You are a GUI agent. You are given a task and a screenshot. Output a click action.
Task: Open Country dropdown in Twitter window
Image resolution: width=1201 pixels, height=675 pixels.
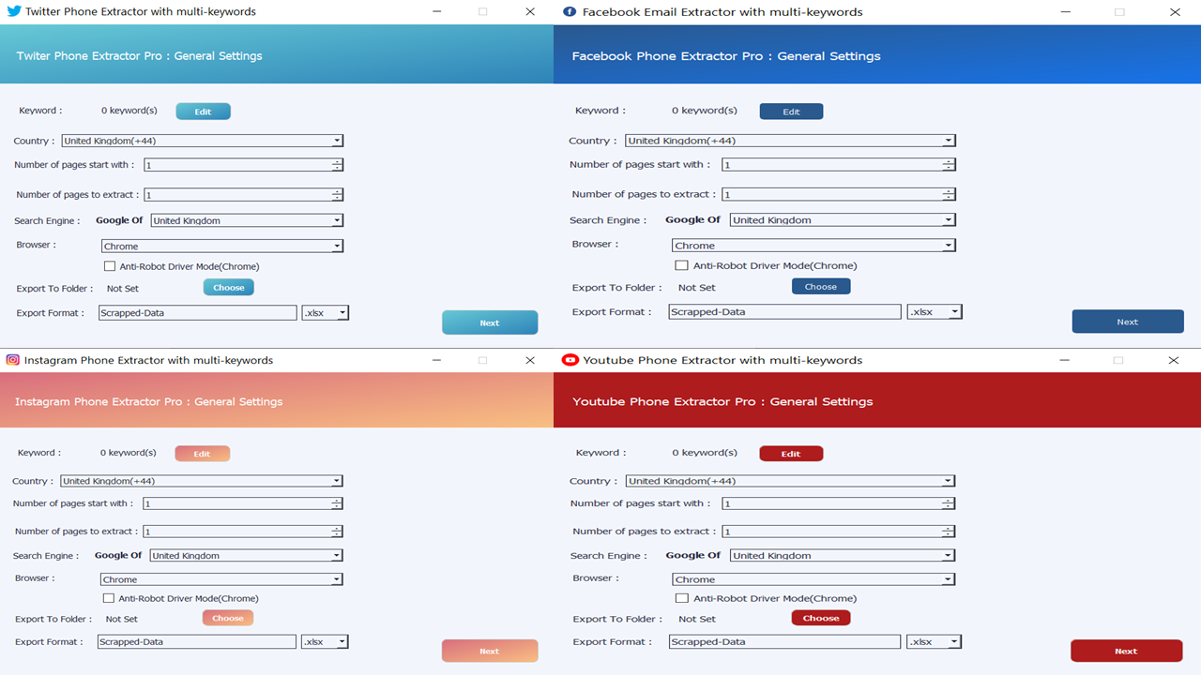pyautogui.click(x=203, y=141)
